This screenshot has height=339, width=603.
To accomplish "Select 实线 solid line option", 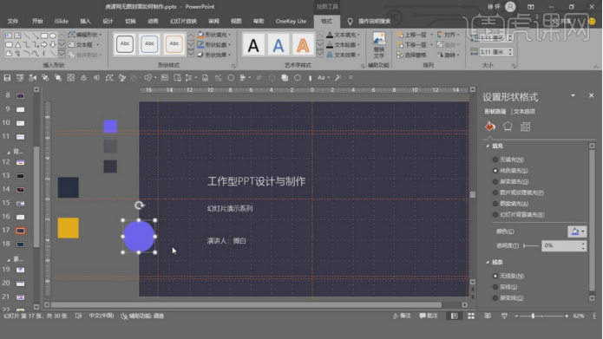I will [505, 287].
